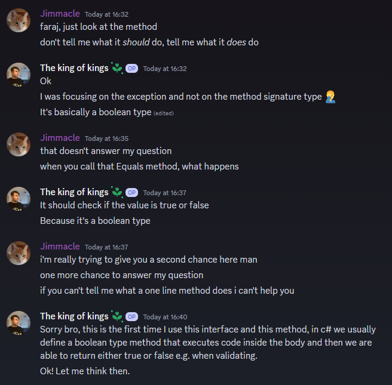
Task: Click Jimmacle's avatar on the 16:35 message
Action: pos(19,144)
